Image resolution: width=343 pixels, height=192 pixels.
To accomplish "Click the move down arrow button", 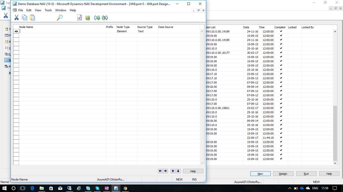I will coord(178,171).
